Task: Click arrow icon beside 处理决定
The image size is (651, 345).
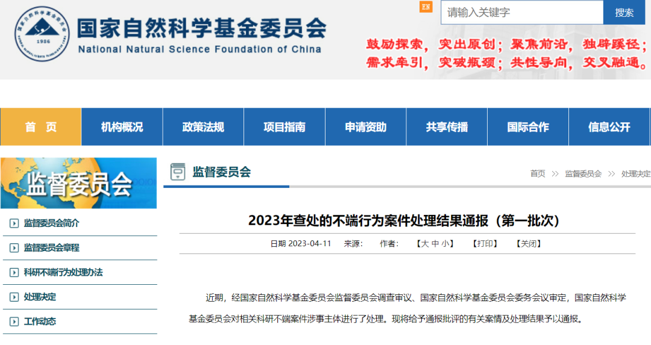Action: tap(14, 297)
